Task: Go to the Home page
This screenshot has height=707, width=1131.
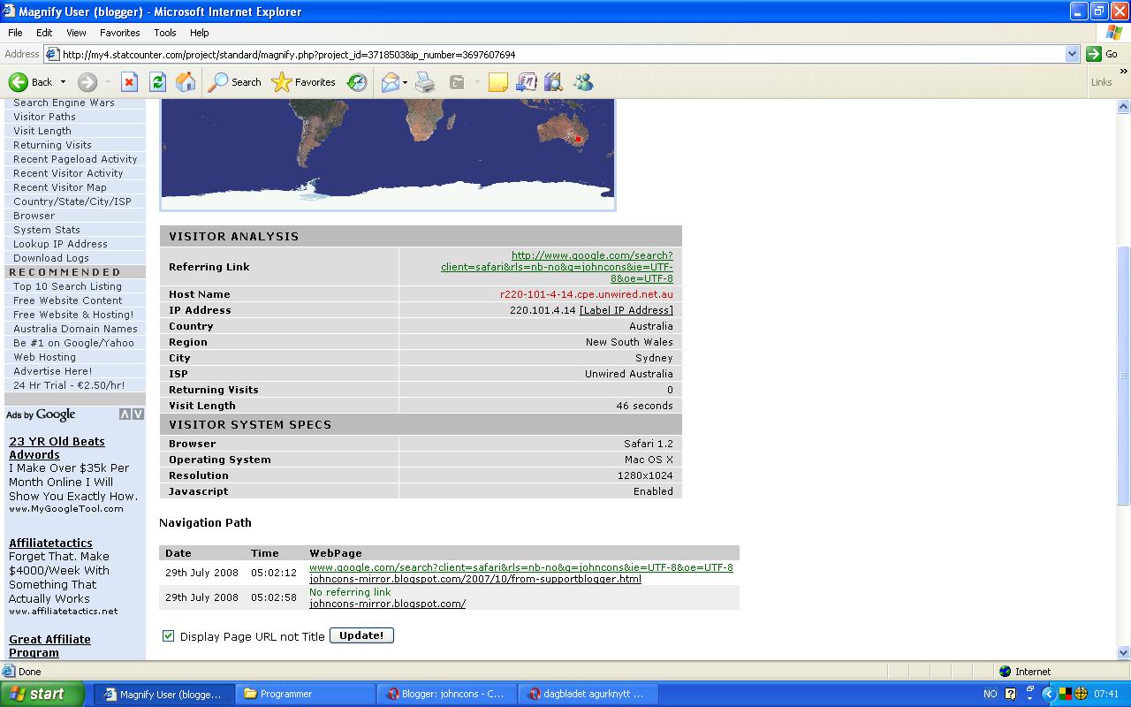Action: (186, 82)
